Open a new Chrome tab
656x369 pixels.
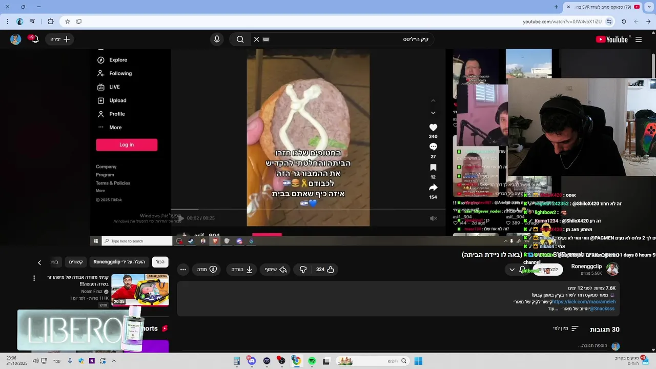click(556, 7)
